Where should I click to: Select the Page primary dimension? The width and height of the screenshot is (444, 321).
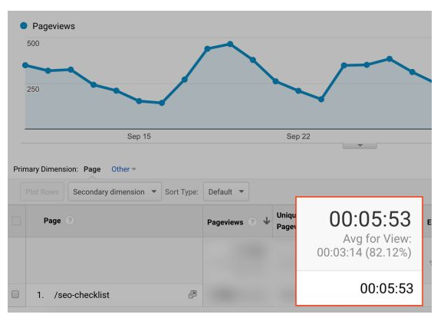click(x=92, y=169)
